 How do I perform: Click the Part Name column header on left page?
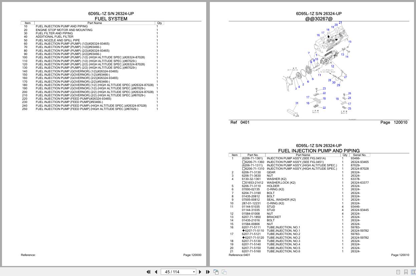pyautogui.click(x=95, y=23)
